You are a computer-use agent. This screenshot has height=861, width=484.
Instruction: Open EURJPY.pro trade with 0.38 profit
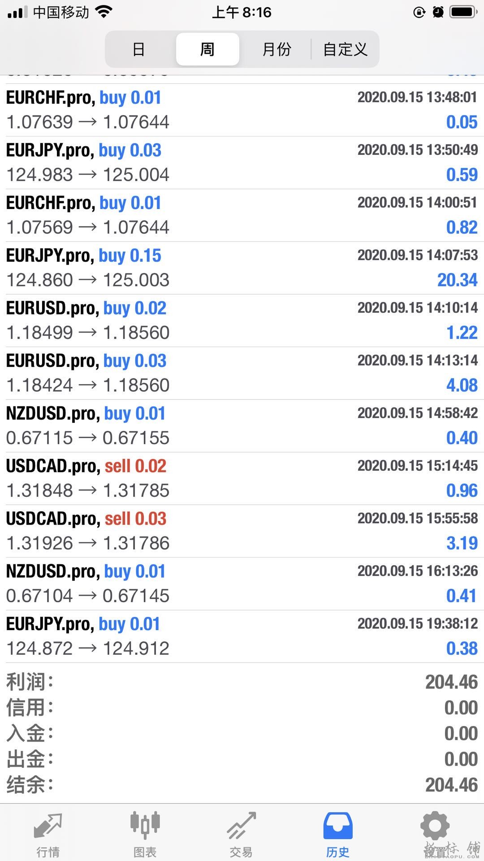coord(242,636)
